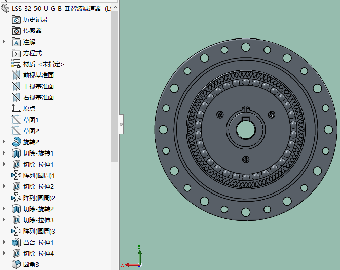Expand the 切除-旋转1 feature
The height and width of the screenshot is (270, 340).
pyautogui.click(x=4, y=153)
